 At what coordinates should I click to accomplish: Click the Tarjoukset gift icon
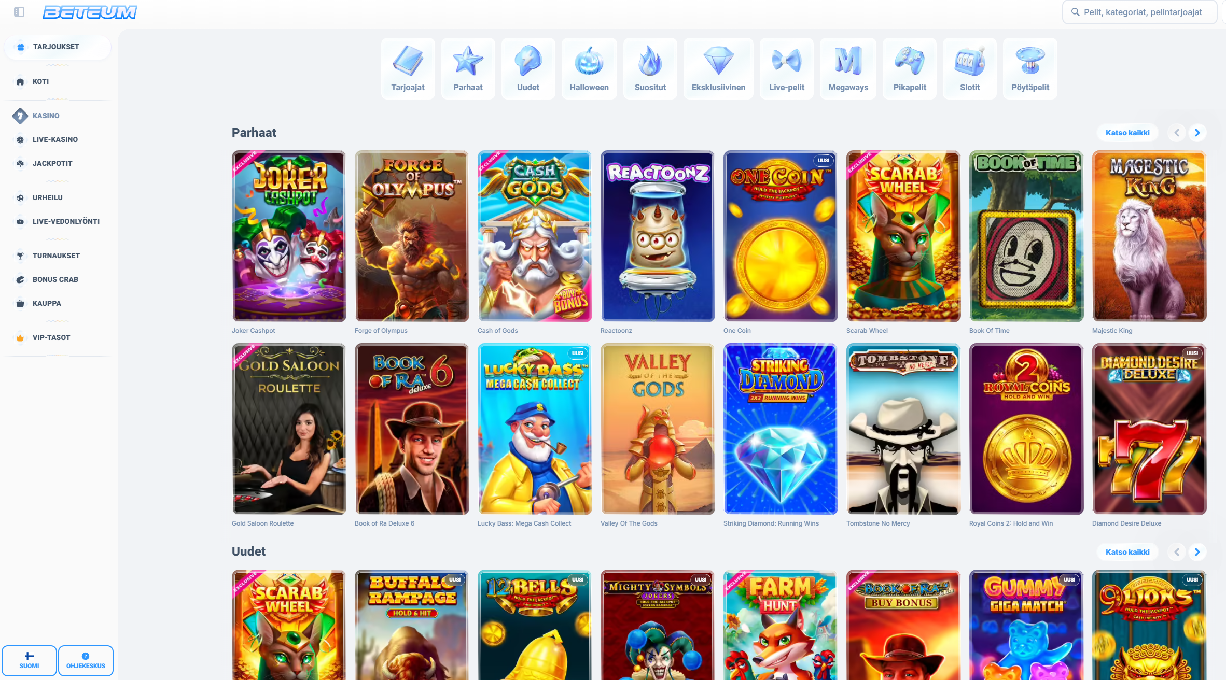click(x=21, y=47)
